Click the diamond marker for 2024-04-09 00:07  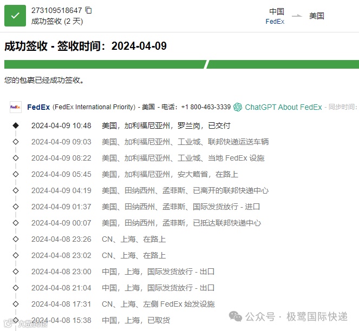click(x=16, y=223)
